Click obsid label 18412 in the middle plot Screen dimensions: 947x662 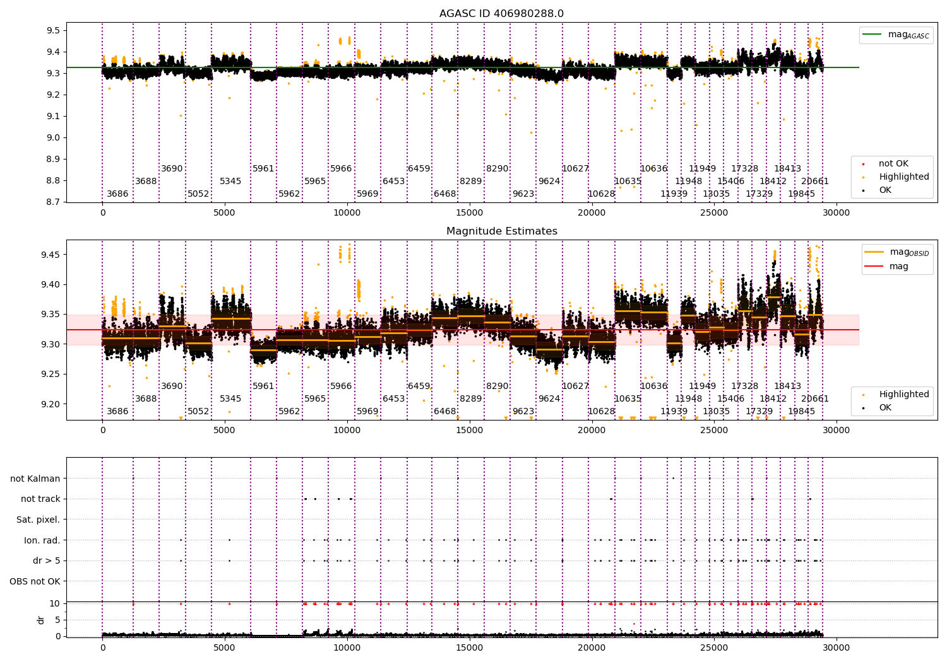[773, 399]
